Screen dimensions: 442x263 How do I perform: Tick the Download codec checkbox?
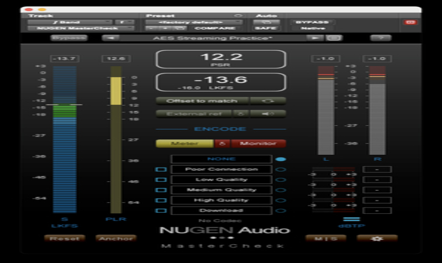point(161,211)
